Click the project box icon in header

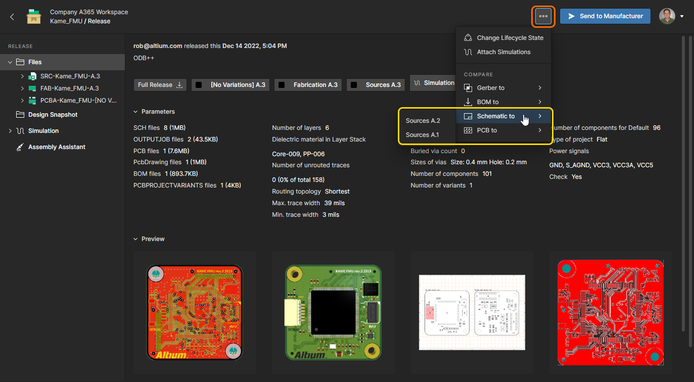[34, 16]
